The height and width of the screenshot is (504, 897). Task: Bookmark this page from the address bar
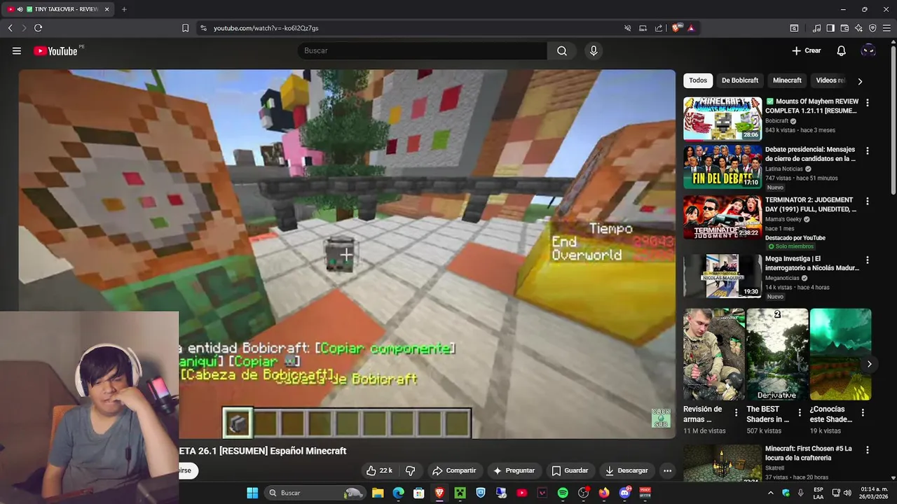[185, 28]
